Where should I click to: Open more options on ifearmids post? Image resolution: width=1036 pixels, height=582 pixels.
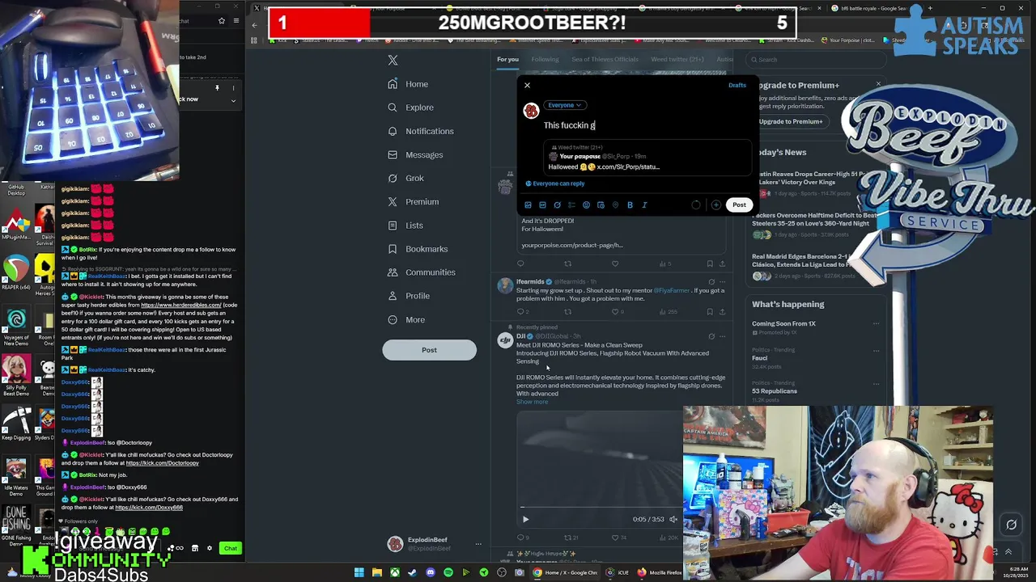coord(722,281)
